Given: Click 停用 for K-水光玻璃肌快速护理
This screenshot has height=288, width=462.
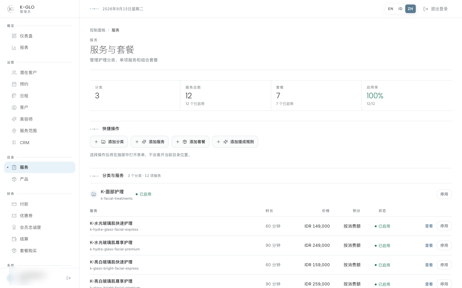Looking at the screenshot, I should point(444,226).
